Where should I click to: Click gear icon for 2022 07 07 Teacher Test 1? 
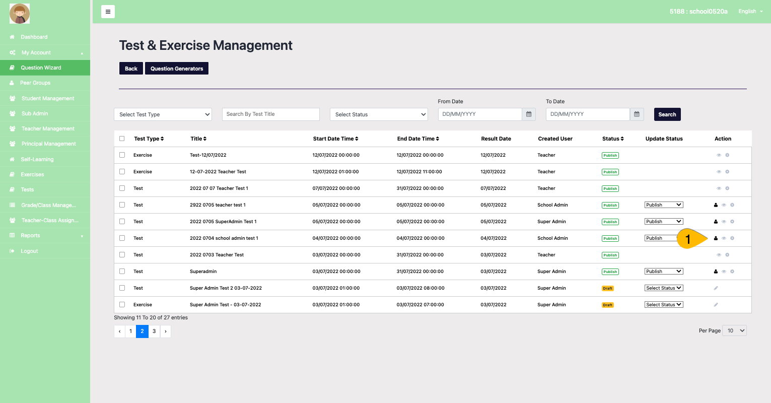[x=727, y=188]
